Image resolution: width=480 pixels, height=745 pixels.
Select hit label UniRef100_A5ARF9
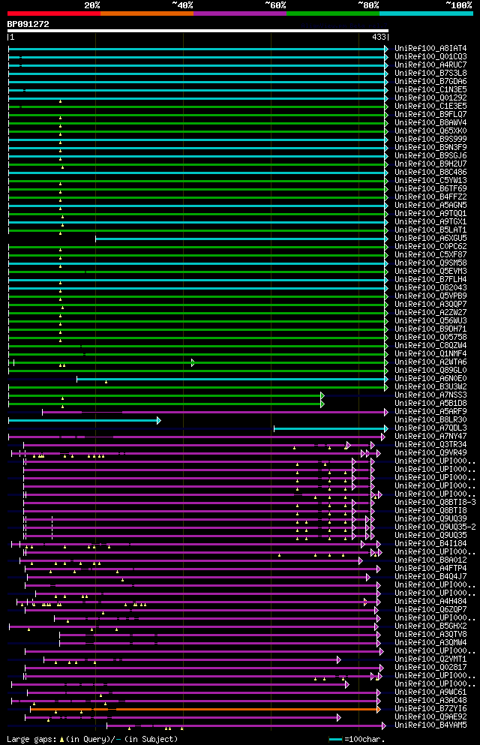[430, 411]
